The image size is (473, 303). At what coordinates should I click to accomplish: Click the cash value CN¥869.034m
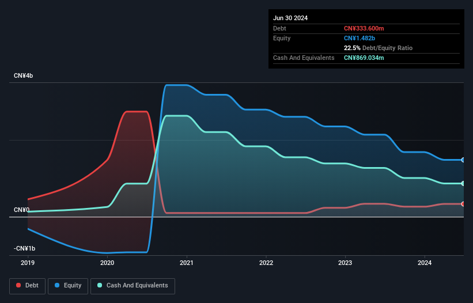click(364, 58)
